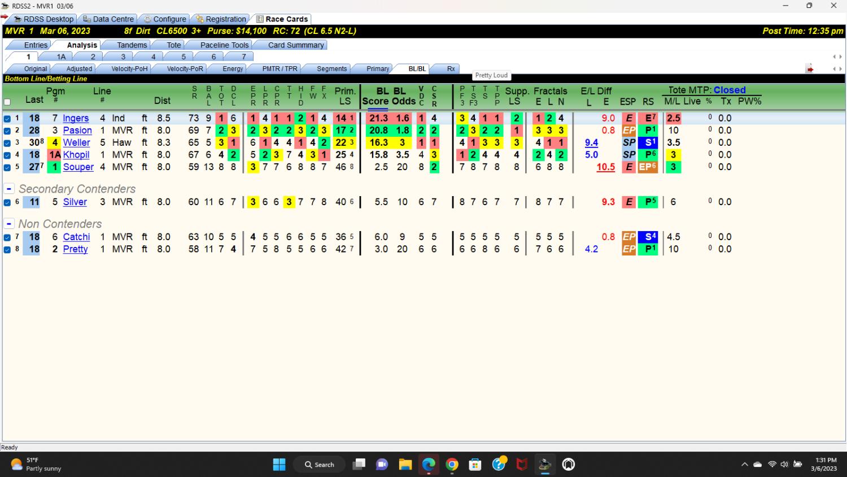Click the BL Score column header
The height and width of the screenshot is (477, 847).
375,96
